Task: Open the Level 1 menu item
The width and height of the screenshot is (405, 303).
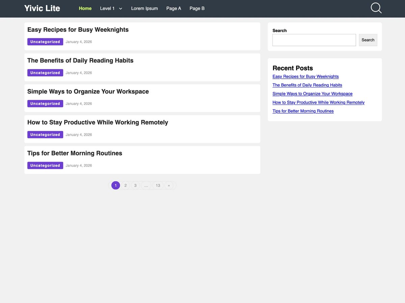Action: (107, 8)
